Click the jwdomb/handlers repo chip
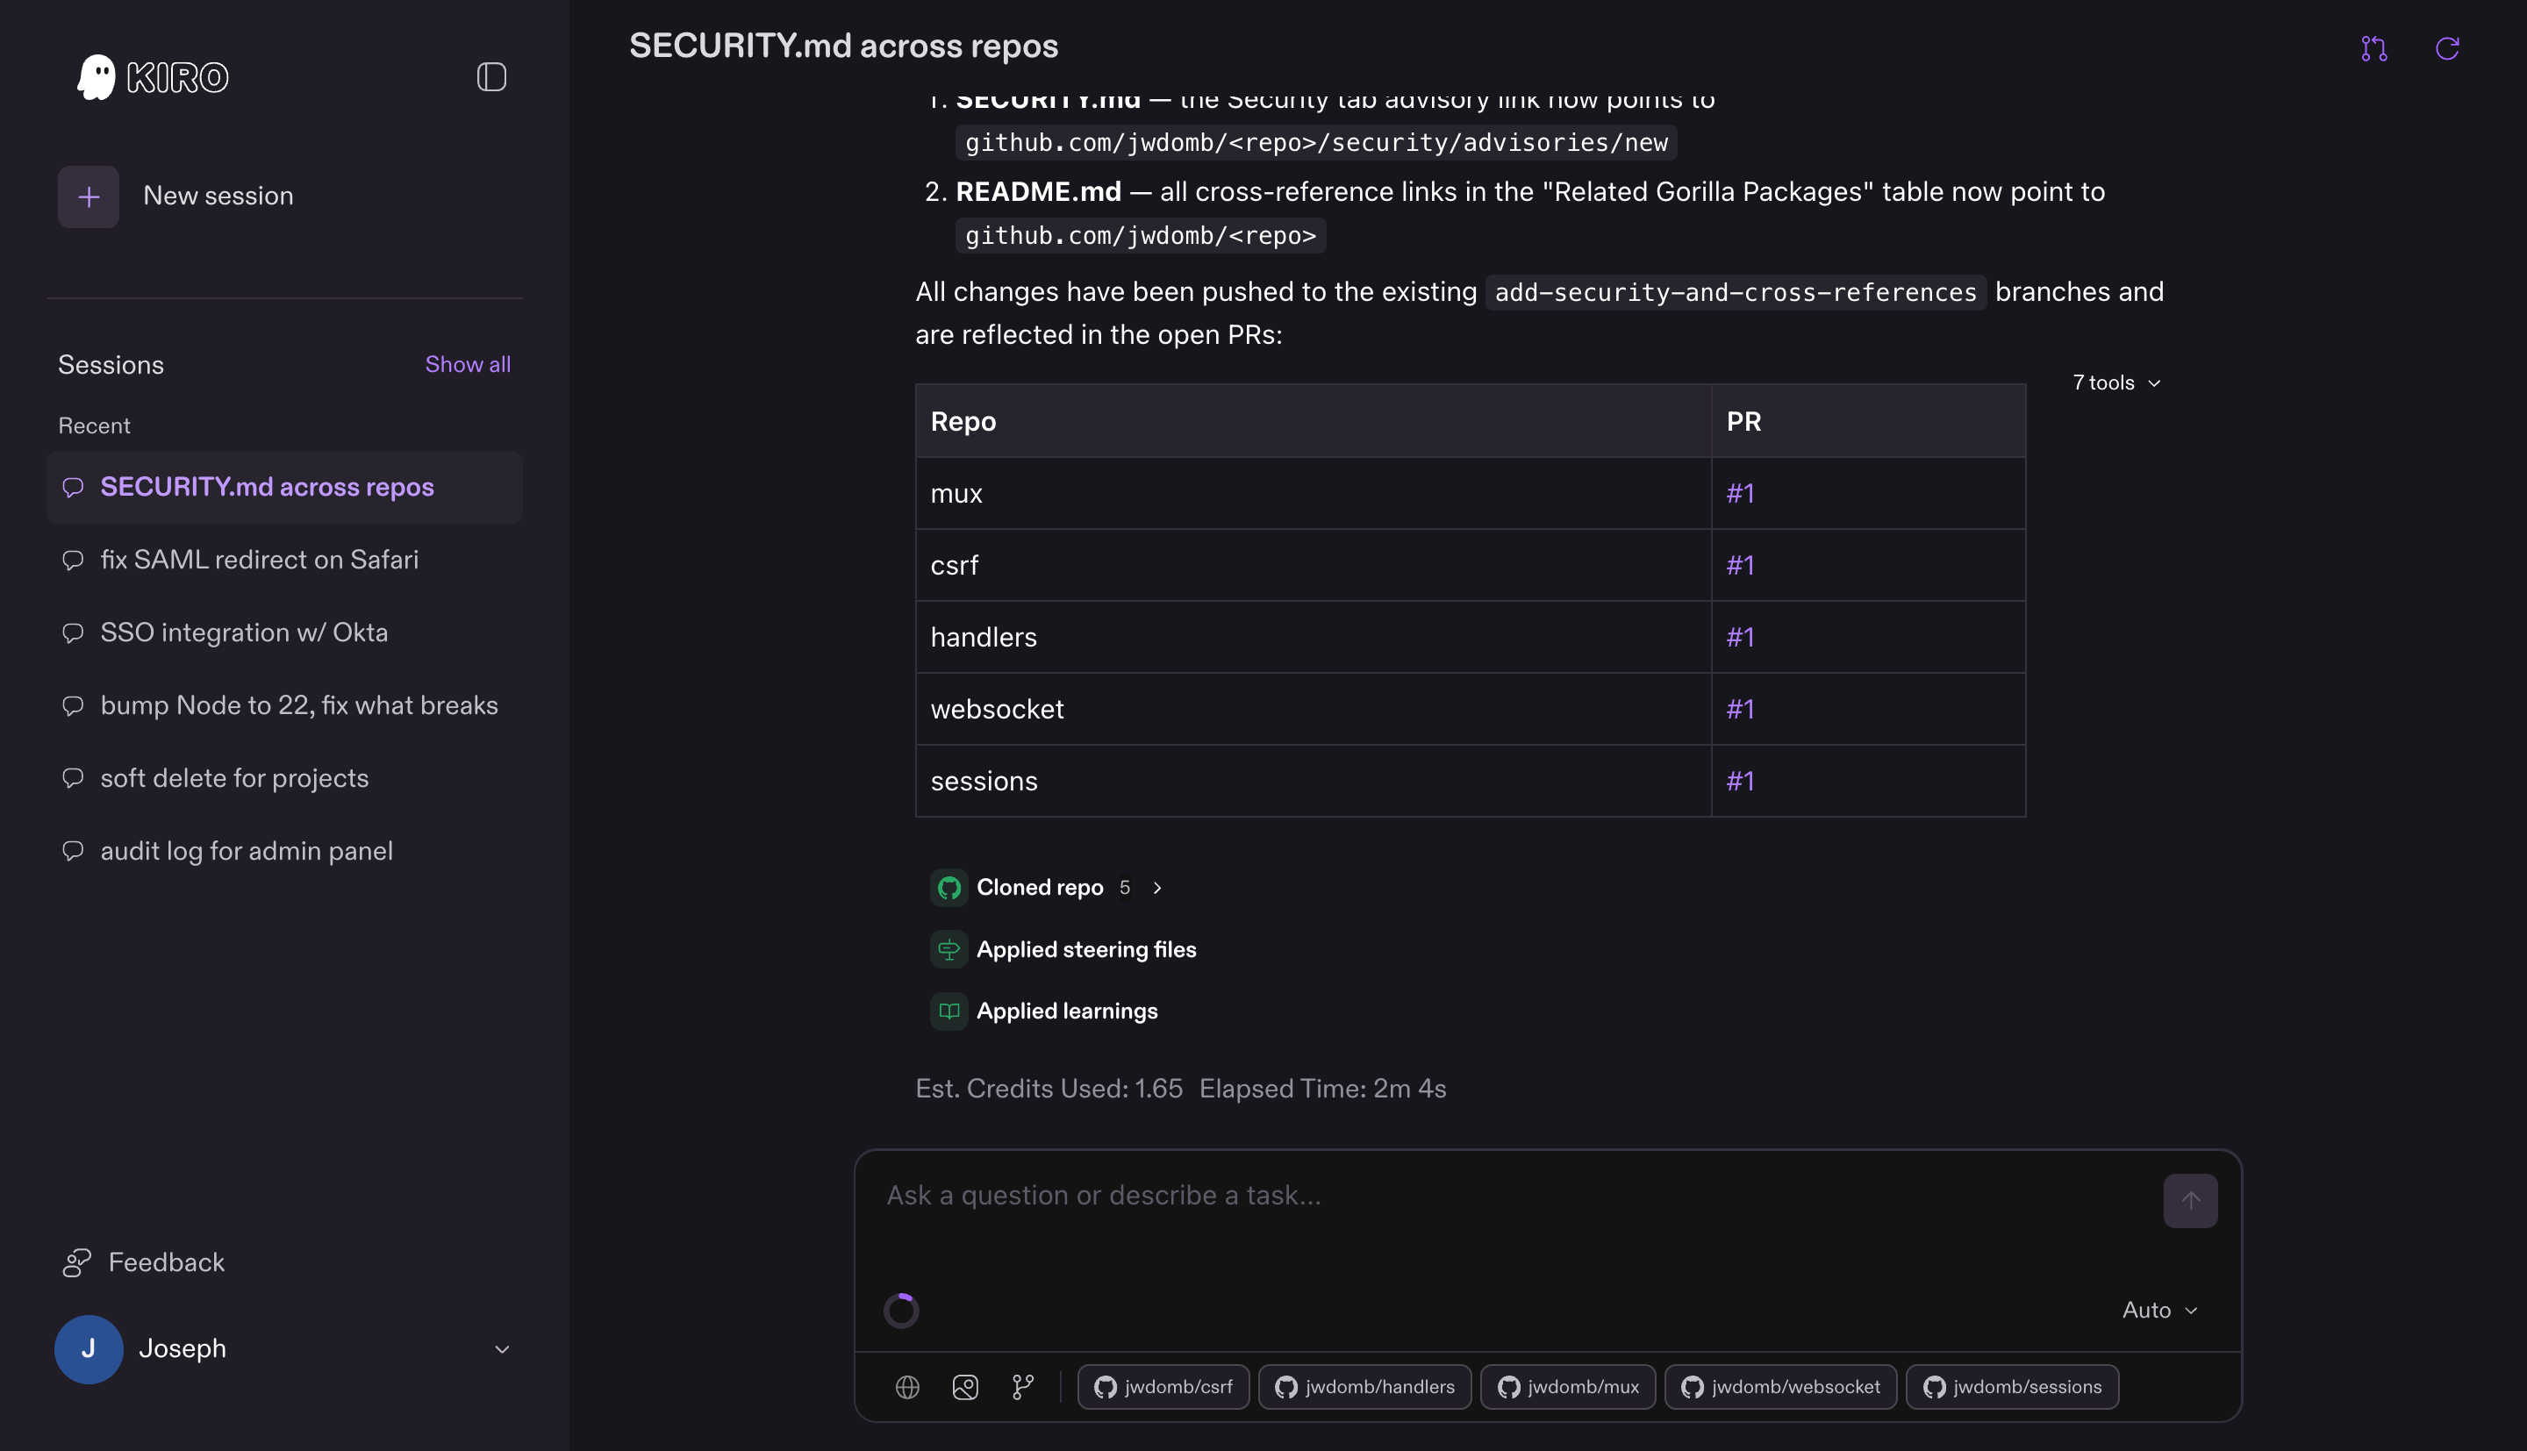This screenshot has height=1451, width=2527. pyautogui.click(x=1364, y=1386)
